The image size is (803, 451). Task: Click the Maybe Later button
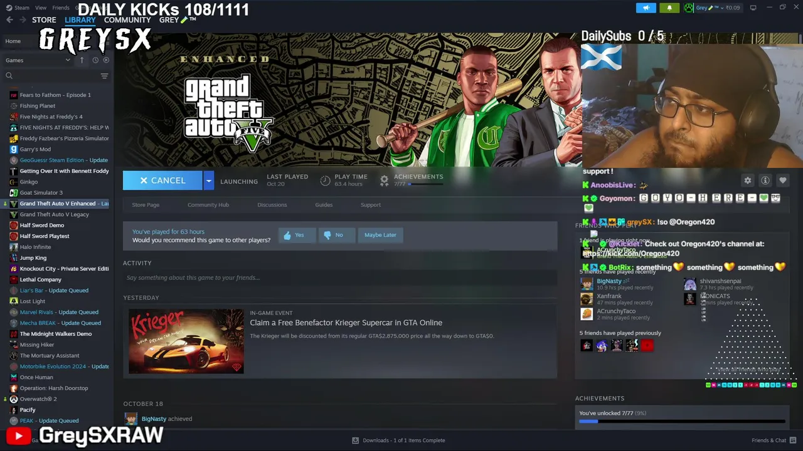point(380,235)
